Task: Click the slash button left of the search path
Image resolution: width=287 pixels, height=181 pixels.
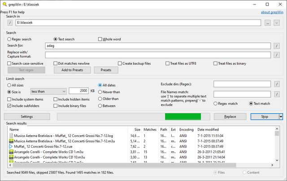Action: [x=10, y=22]
